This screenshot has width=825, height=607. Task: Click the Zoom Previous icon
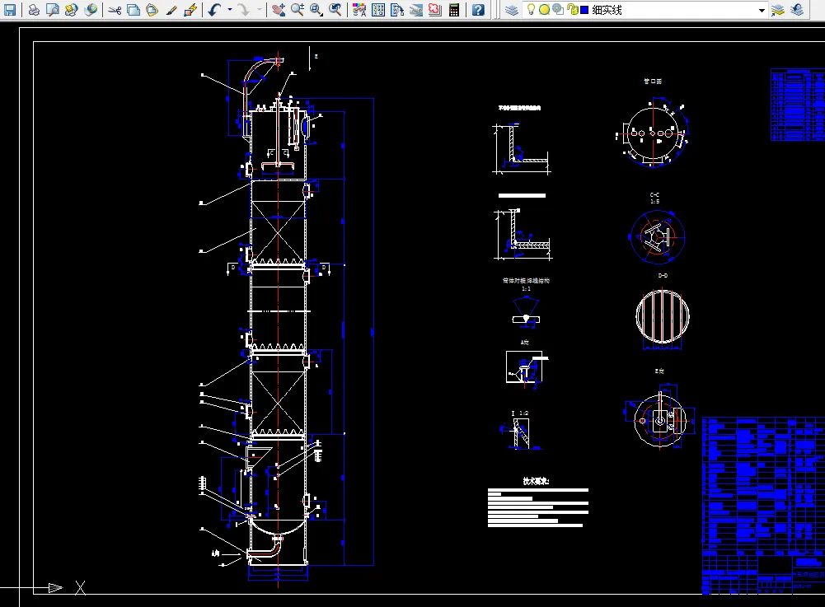point(335,9)
